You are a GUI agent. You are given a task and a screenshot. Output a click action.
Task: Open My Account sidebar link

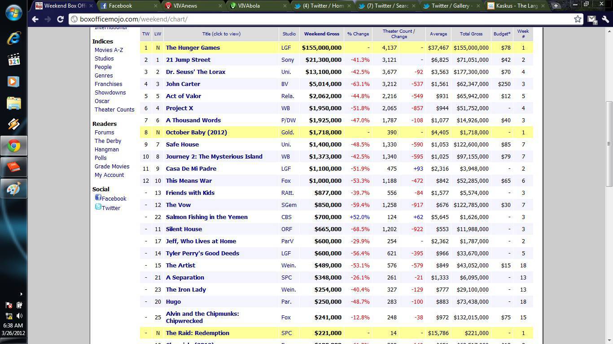[109, 175]
